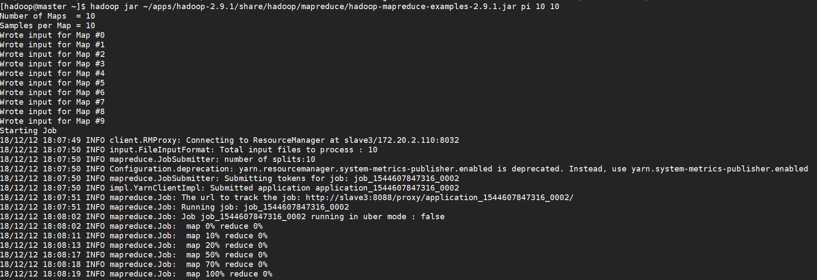Click the "Running job: job_1544607847316_0002" line

point(174,207)
